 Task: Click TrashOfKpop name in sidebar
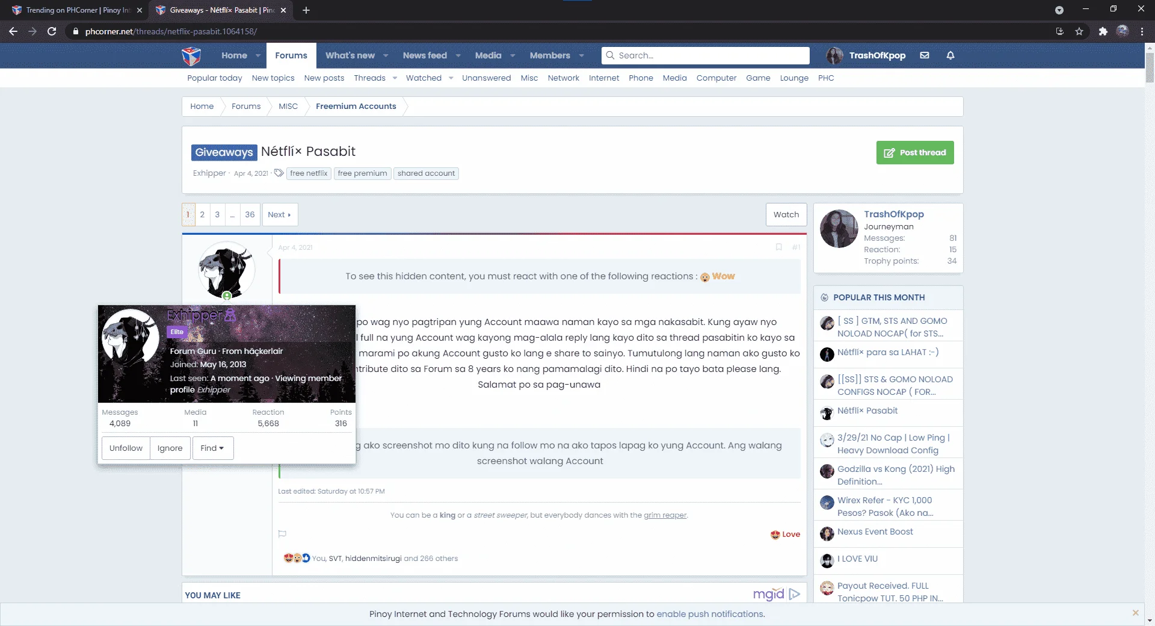coord(894,214)
